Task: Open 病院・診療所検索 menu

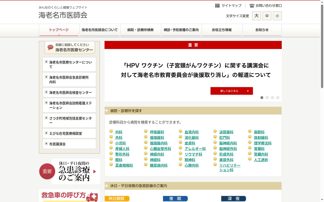Action: tap(140, 30)
